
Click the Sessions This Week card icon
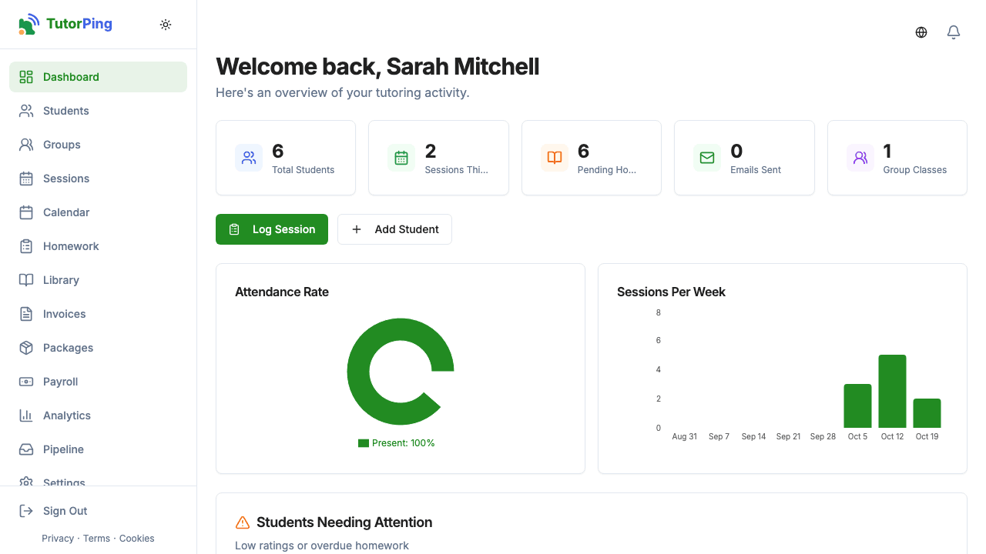401,158
